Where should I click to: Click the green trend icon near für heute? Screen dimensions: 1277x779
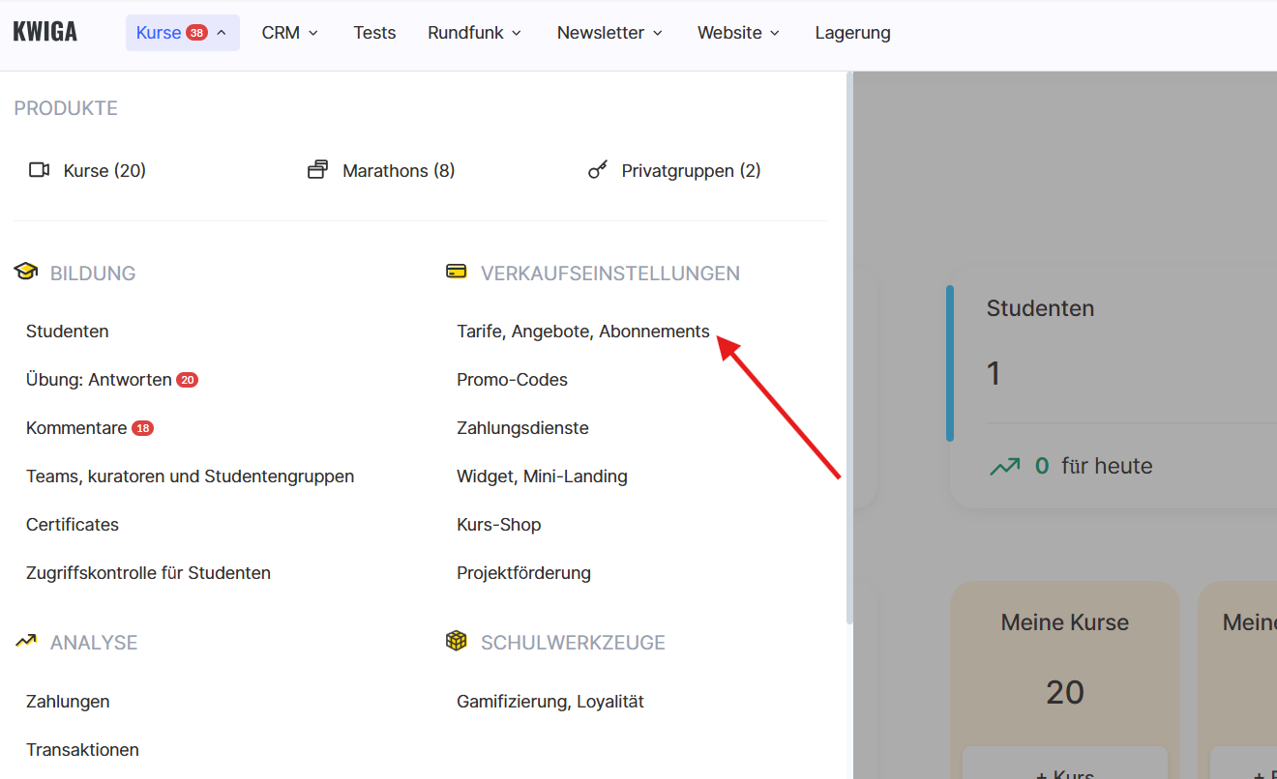pyautogui.click(x=1005, y=466)
